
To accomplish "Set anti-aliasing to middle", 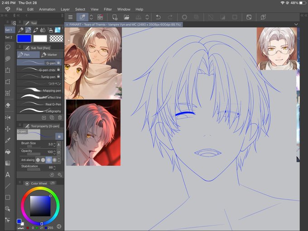I will (x=49, y=160).
